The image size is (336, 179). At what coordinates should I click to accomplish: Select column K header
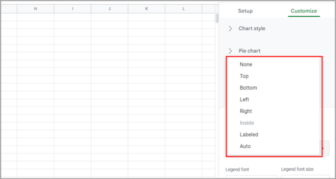[146, 9]
